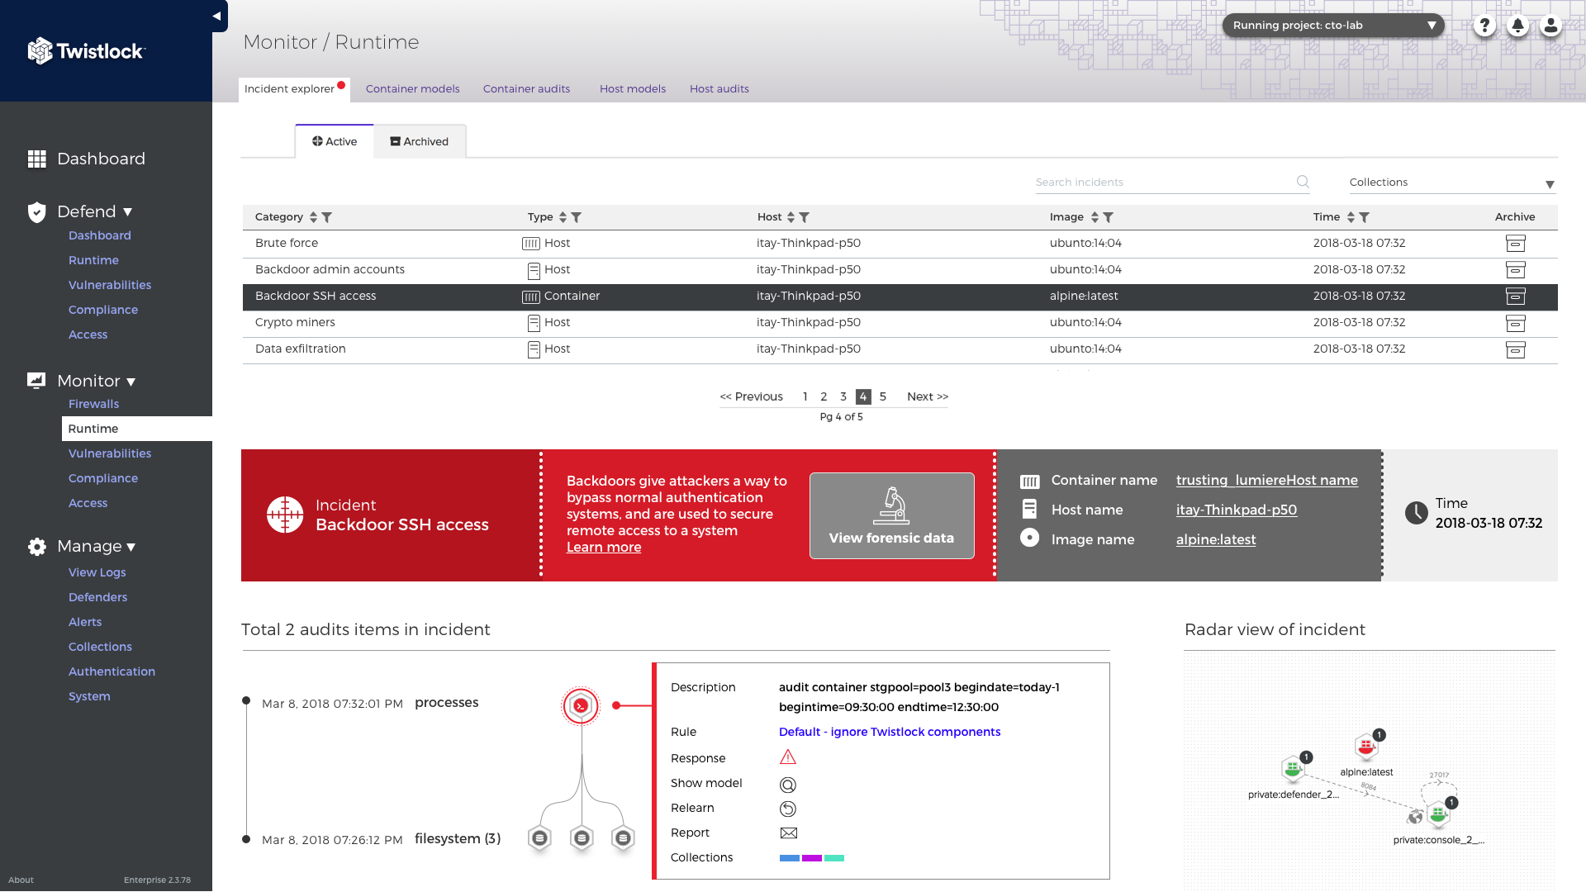Archive the Backdoor admin accounts incident
This screenshot has width=1586, height=892.
point(1515,269)
